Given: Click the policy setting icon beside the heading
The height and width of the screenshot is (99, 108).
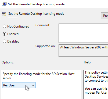Looking at the screenshot, I should pos(4,14).
